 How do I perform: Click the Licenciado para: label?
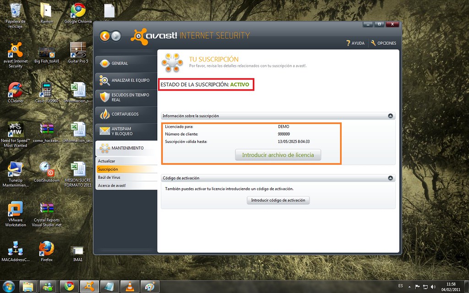[x=179, y=126]
